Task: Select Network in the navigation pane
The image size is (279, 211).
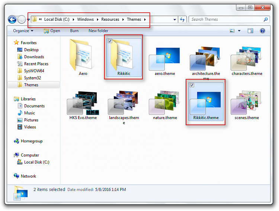Action: pos(25,176)
